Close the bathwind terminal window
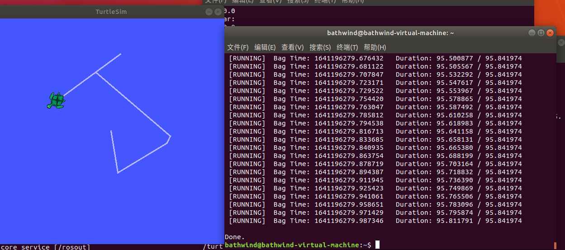The image size is (565, 250). coord(550,33)
